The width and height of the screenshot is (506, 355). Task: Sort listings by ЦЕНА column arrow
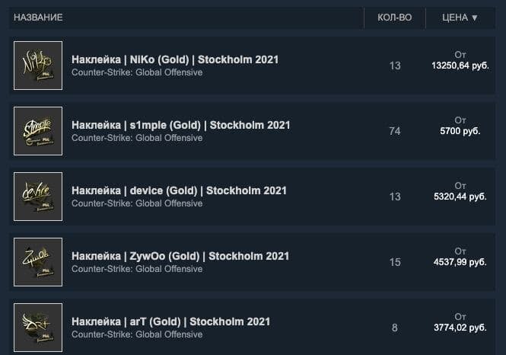(x=474, y=18)
